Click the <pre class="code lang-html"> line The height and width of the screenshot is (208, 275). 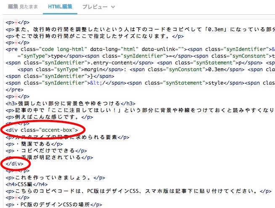140,49
